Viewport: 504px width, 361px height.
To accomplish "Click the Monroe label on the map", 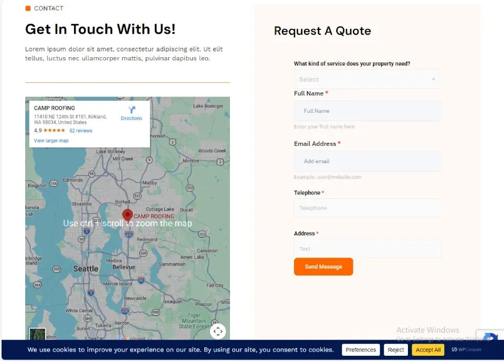I will pyautogui.click(x=191, y=161).
